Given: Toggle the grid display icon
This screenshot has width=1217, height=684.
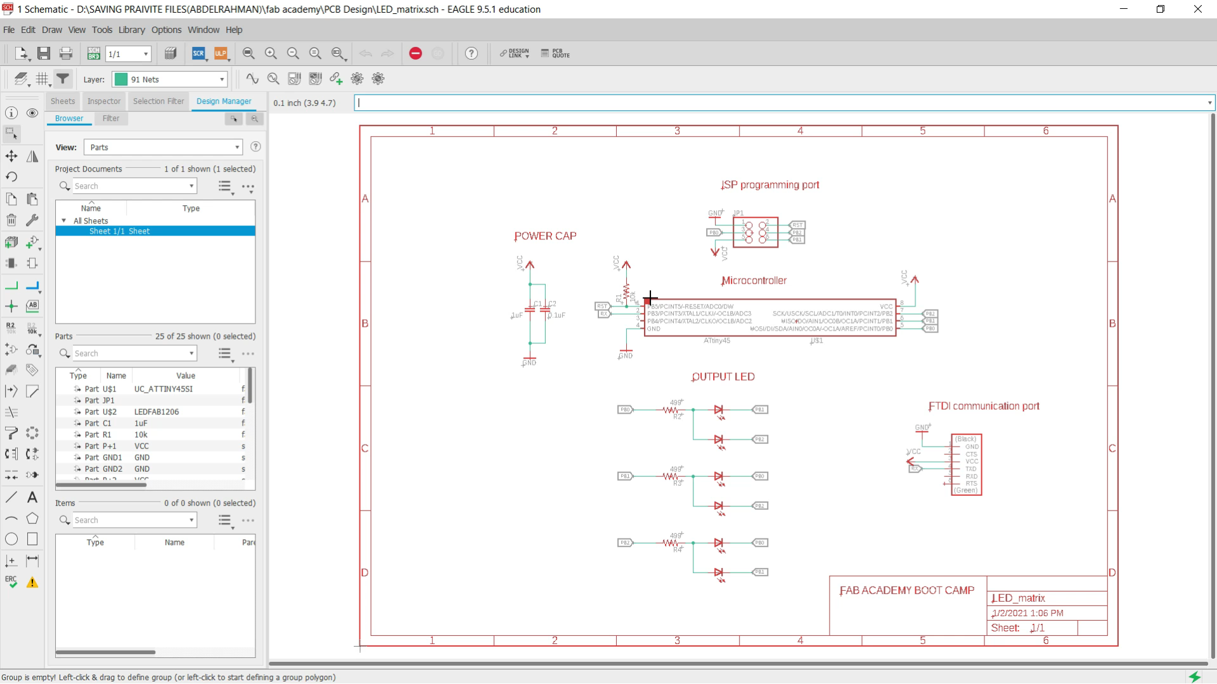Looking at the screenshot, I should [x=42, y=79].
